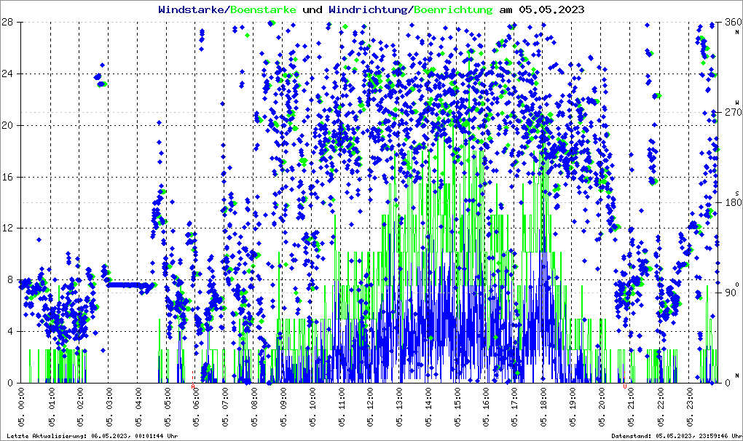Screen dimensions: 743x441
Task: Click the '05. 14:00' time label
Action: [x=428, y=408]
